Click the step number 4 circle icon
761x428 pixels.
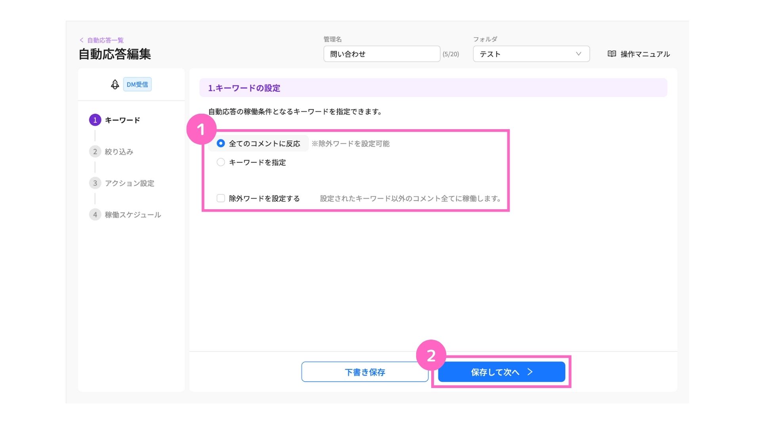[95, 215]
